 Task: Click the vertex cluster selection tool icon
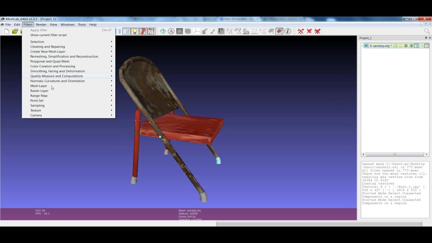click(x=238, y=31)
